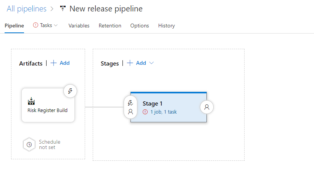Open pre-deployment conditions icon on Stage 1
The height and width of the screenshot is (173, 314).
click(x=130, y=107)
